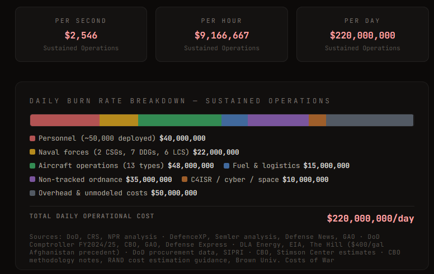Screen dimensions: 434x274
Task: Select the blue Fuel & logistics bar segment
Action: 234,120
